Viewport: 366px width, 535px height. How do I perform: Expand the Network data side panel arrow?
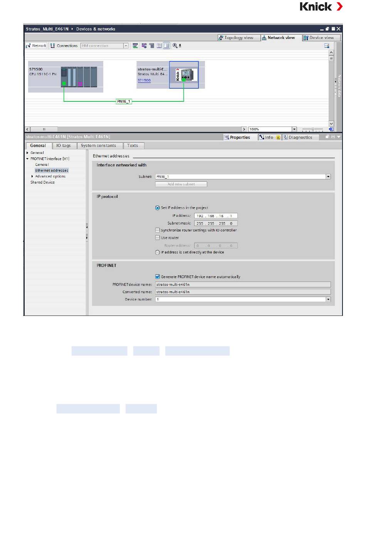(335, 82)
